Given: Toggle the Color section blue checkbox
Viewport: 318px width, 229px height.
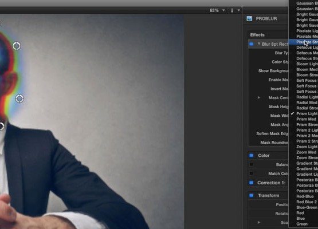Looking at the screenshot, I should pos(252,156).
